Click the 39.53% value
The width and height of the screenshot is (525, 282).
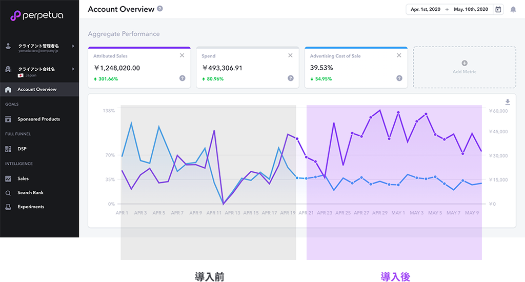click(x=321, y=68)
